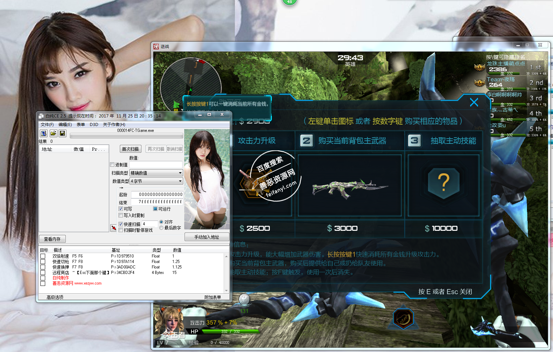The width and height of the screenshot is (553, 352).
Task: Enable the 进制值 hex checkbox
Action: (112, 165)
